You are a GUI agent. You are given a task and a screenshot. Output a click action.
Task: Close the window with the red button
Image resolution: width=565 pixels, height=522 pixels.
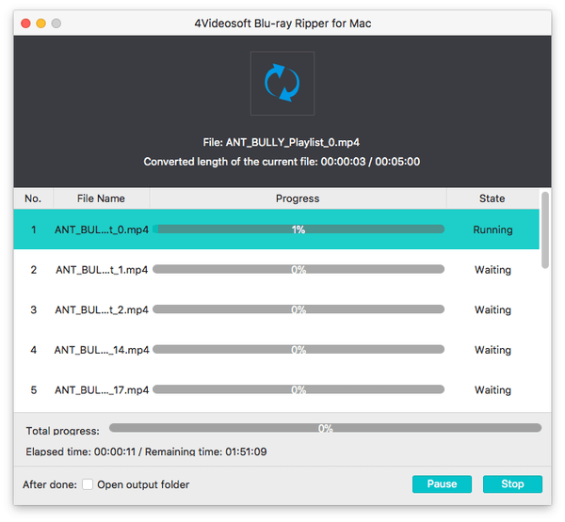(25, 24)
